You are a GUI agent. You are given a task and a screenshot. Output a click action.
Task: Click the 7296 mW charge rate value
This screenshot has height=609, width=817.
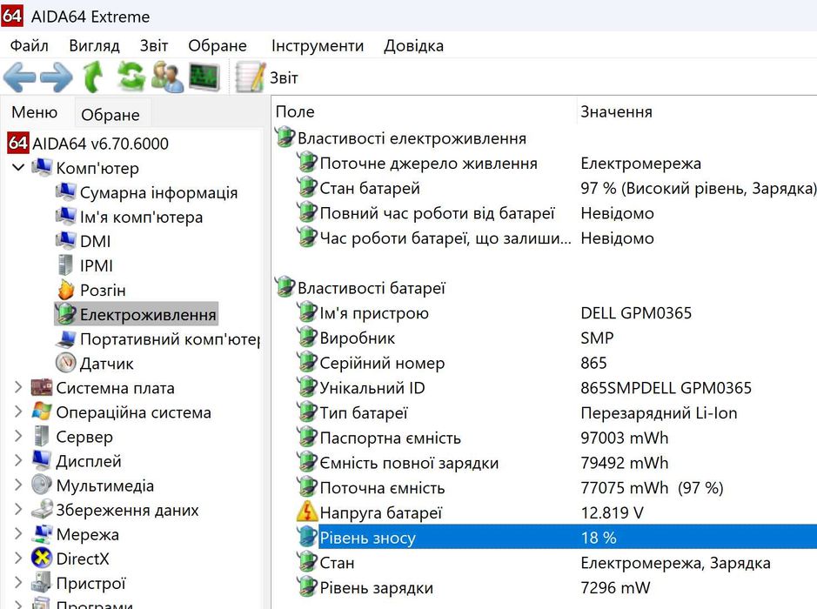click(615, 587)
